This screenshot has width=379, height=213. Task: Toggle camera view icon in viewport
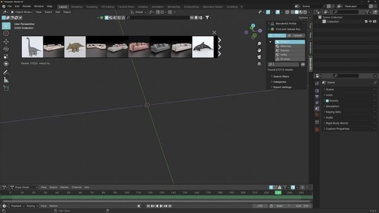[x=259, y=57]
